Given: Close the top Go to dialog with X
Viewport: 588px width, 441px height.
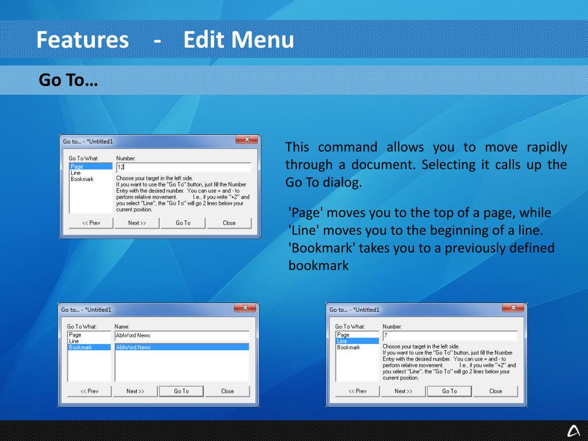Looking at the screenshot, I should point(247,140).
